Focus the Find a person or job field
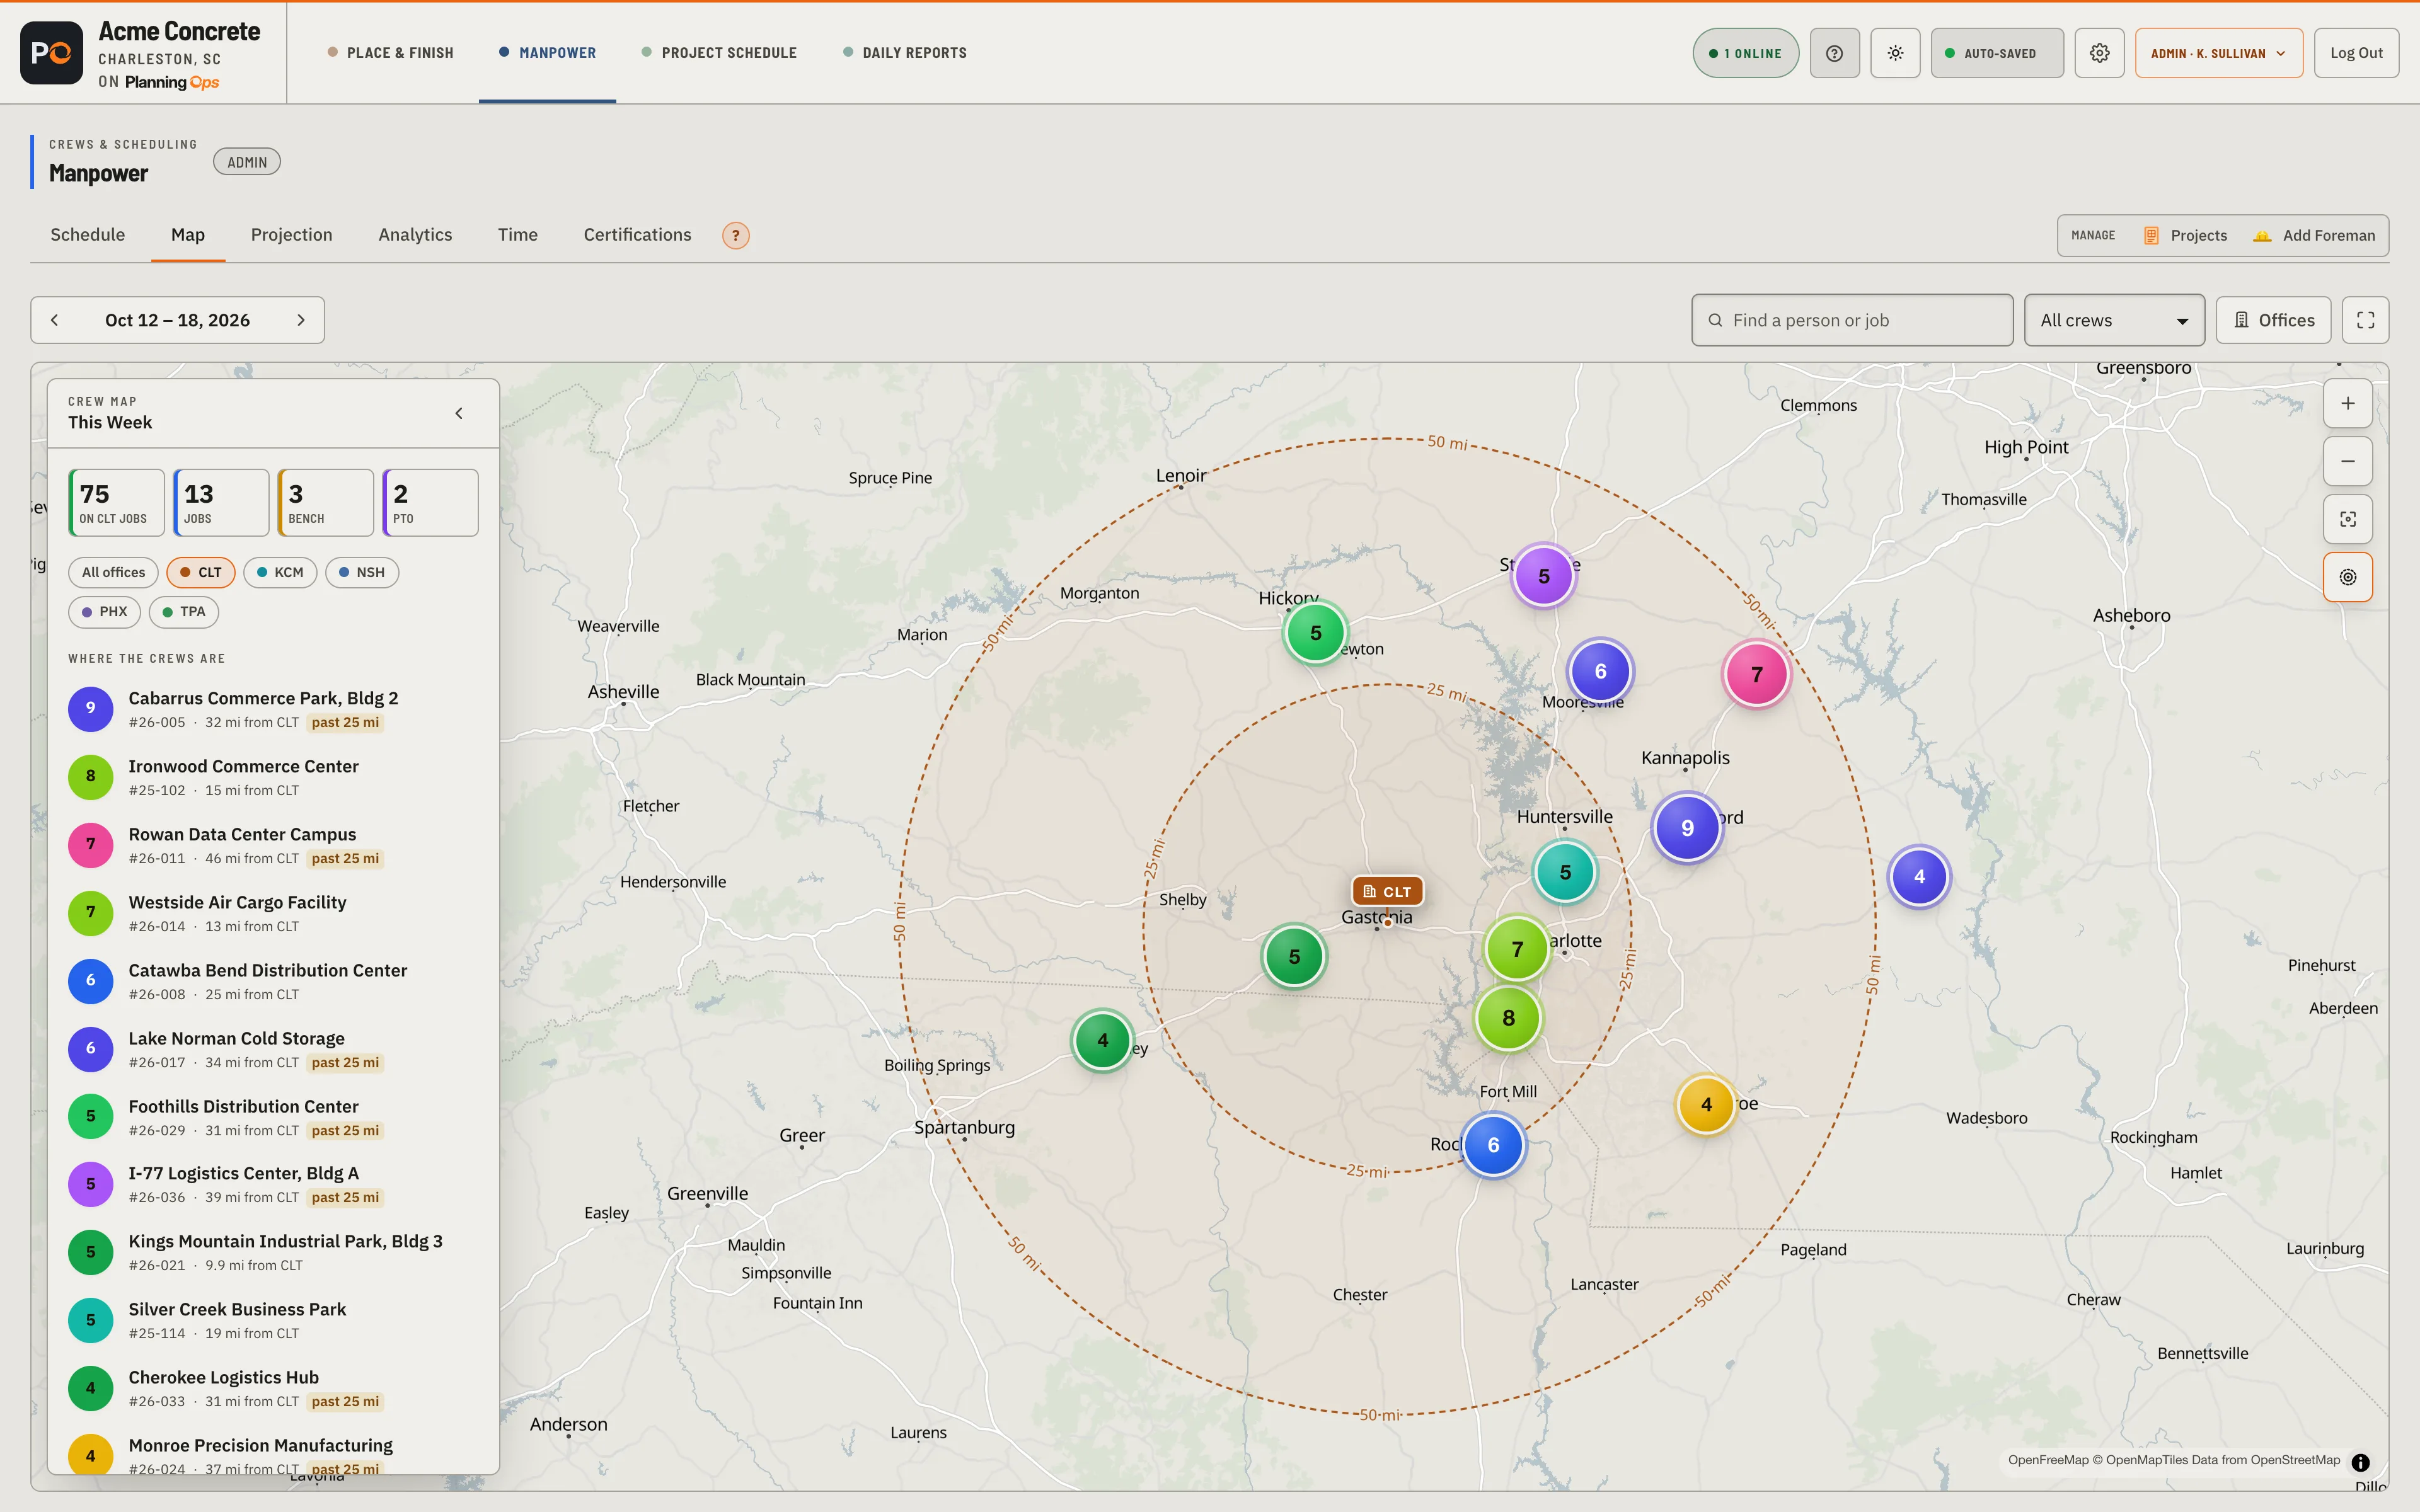Screen dimensions: 2420x1512 coord(1852,320)
